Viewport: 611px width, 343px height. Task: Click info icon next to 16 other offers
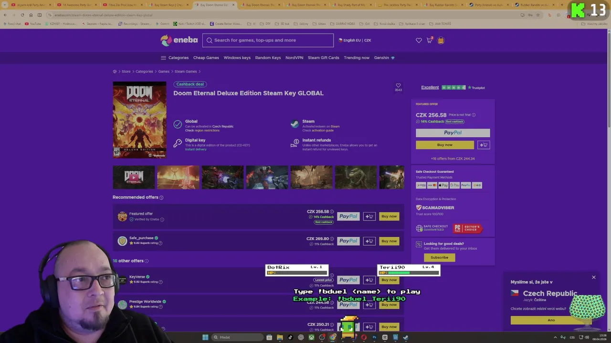coord(147,261)
